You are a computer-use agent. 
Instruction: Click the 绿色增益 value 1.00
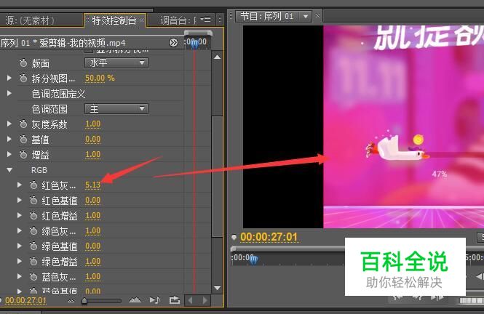92,262
